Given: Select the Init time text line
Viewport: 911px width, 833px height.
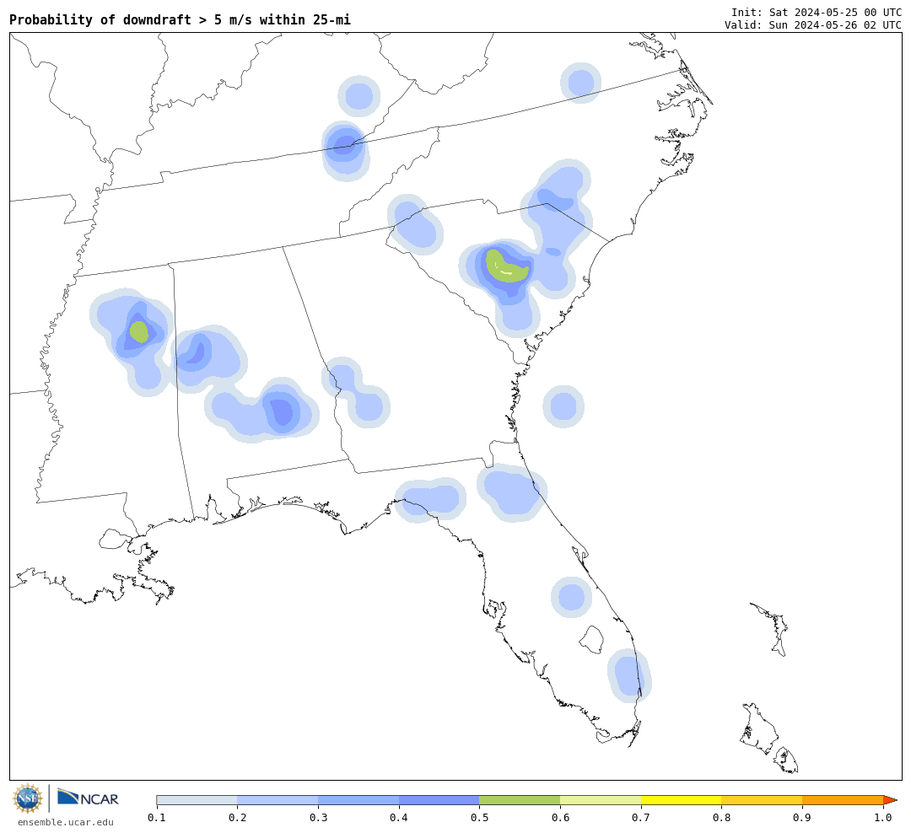Looking at the screenshot, I should (817, 12).
